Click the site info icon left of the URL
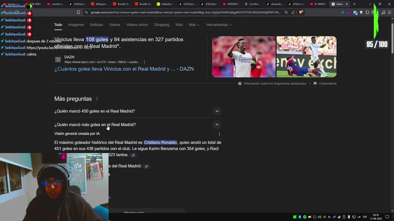The width and height of the screenshot is (394, 221). 86,12
